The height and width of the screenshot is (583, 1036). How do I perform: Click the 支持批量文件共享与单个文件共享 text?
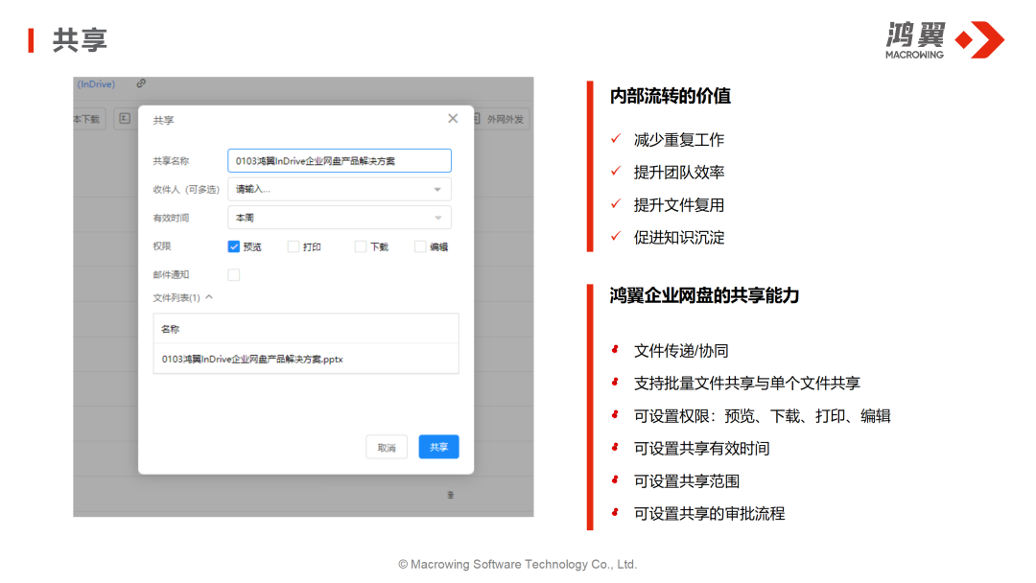[746, 384]
